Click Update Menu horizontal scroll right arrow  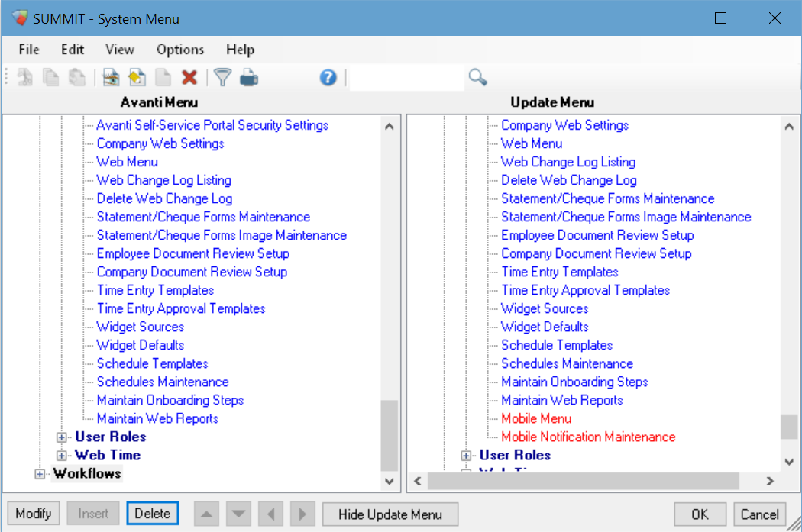pyautogui.click(x=770, y=481)
